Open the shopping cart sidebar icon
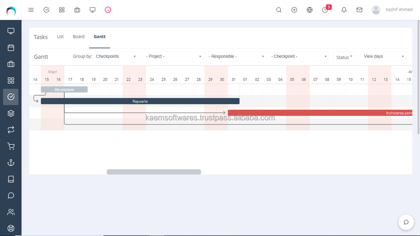Viewport: 420px width, 236px height. coord(10,146)
